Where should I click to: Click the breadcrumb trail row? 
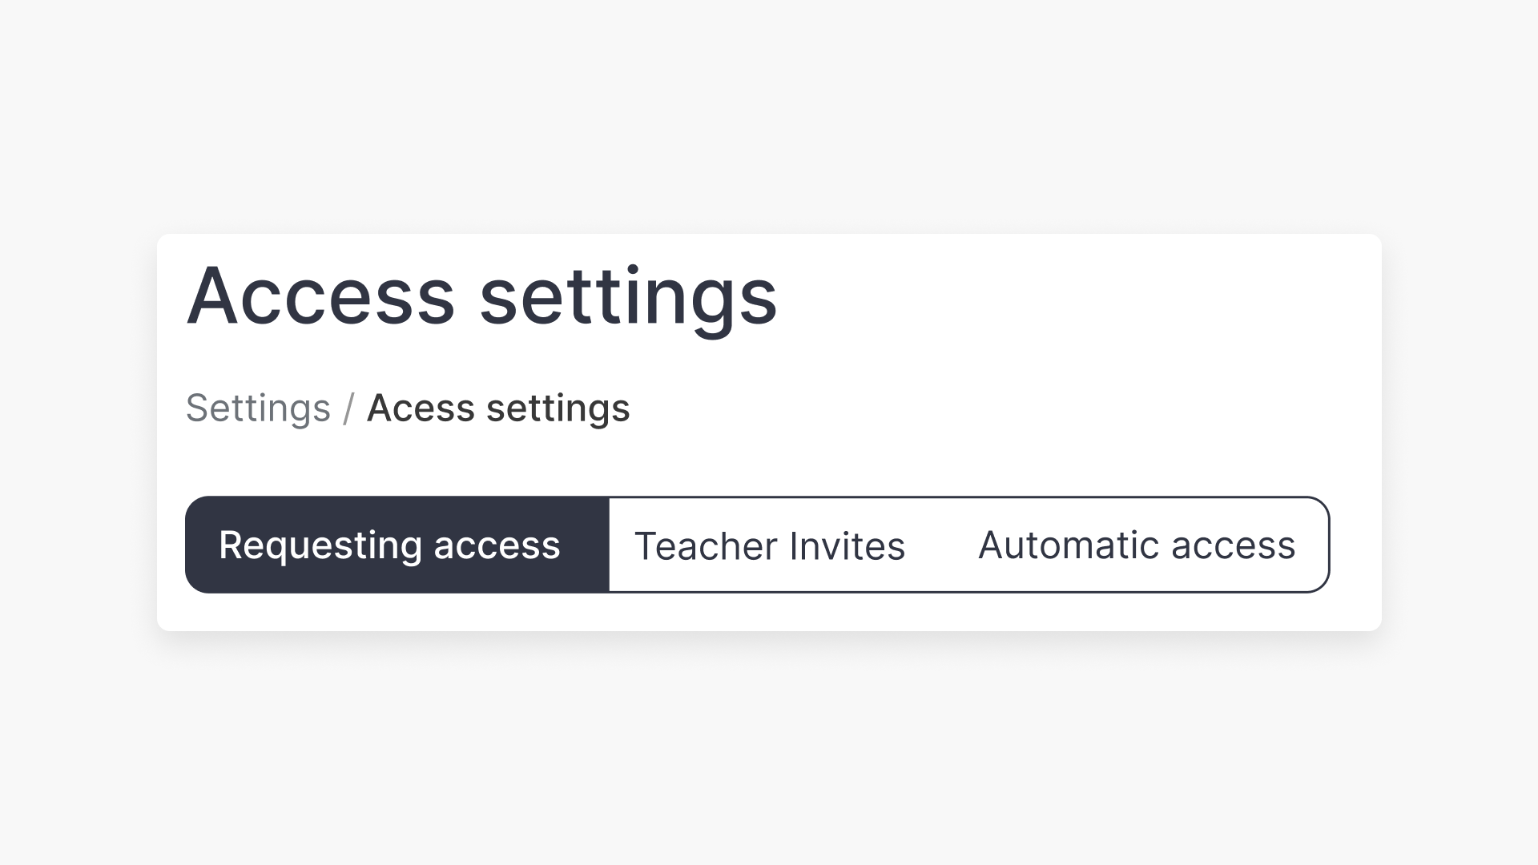coord(409,408)
